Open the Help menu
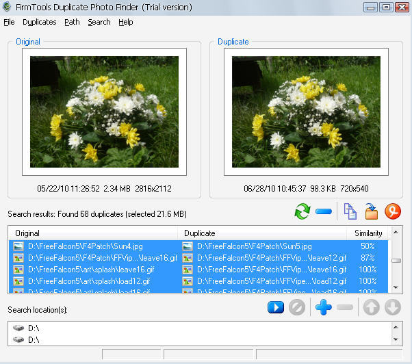The height and width of the screenshot is (364, 412). coord(126,22)
